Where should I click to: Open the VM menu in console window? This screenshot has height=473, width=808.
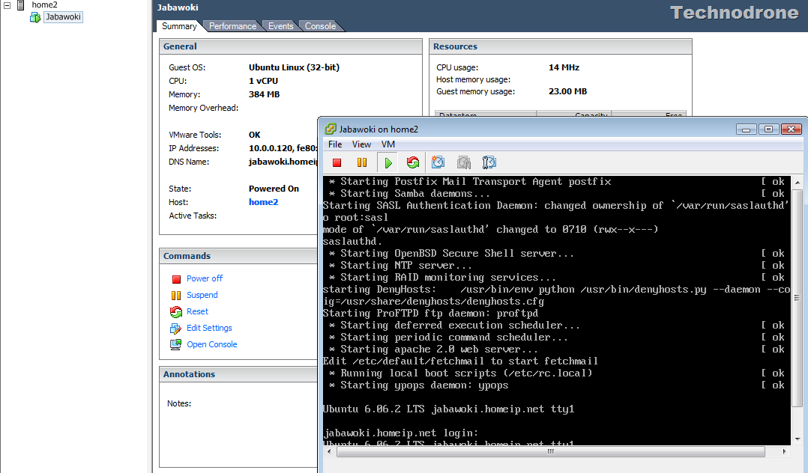(388, 144)
